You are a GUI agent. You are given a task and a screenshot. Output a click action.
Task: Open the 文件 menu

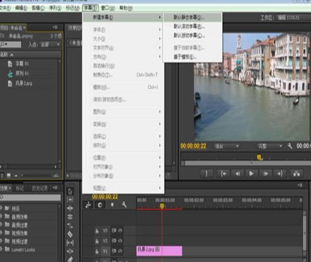(x=5, y=8)
